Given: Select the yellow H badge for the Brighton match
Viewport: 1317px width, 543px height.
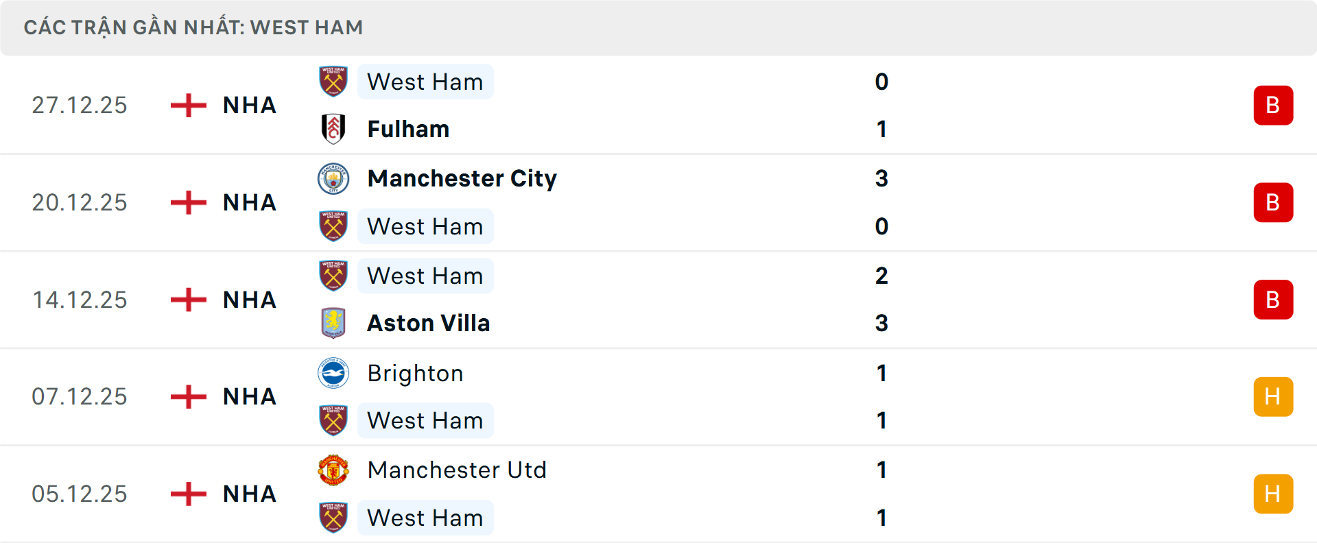Looking at the screenshot, I should [1274, 396].
